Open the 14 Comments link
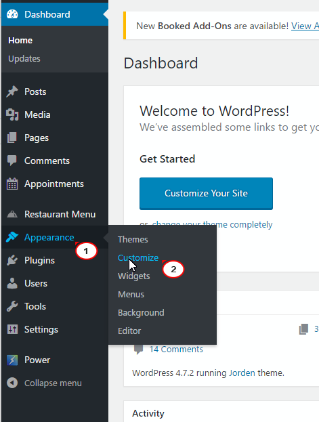The width and height of the screenshot is (319, 422). (x=176, y=350)
